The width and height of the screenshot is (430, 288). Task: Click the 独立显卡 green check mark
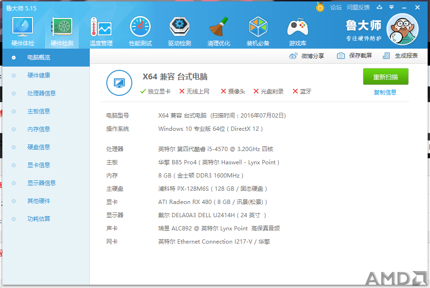[x=143, y=91]
